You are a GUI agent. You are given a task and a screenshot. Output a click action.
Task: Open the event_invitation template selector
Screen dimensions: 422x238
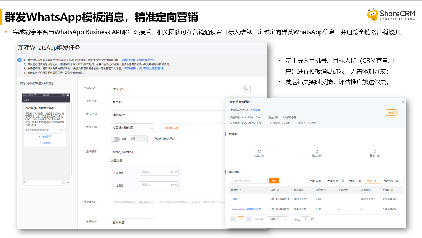pos(168,152)
